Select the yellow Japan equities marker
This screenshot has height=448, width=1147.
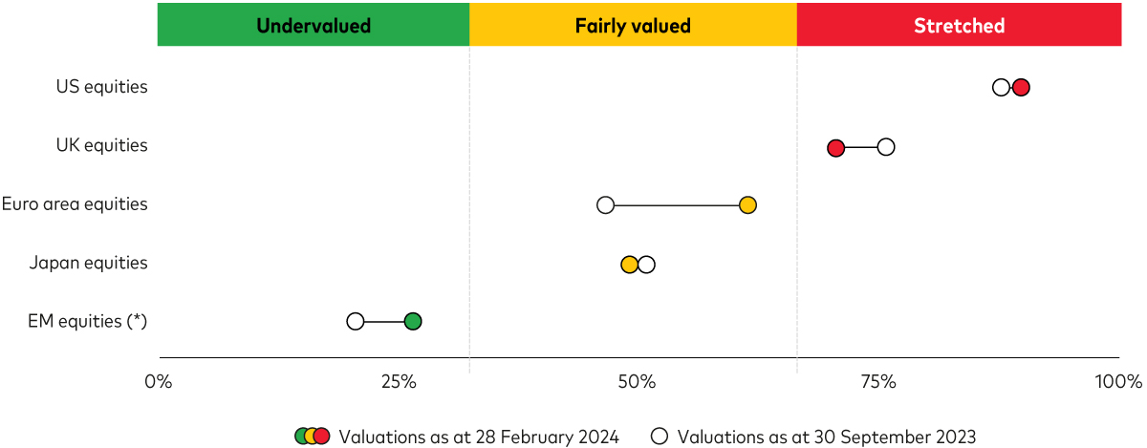coord(629,265)
